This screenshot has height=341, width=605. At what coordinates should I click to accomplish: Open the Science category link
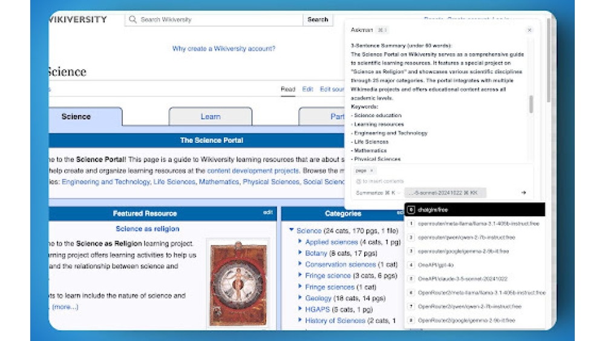pos(309,231)
